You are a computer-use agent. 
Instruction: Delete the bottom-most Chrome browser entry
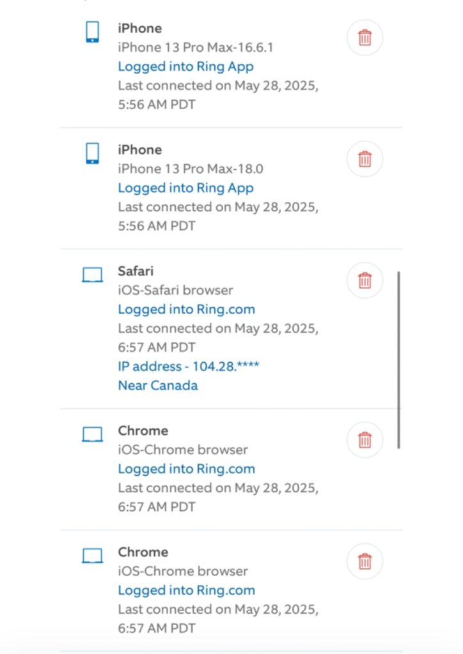(365, 561)
